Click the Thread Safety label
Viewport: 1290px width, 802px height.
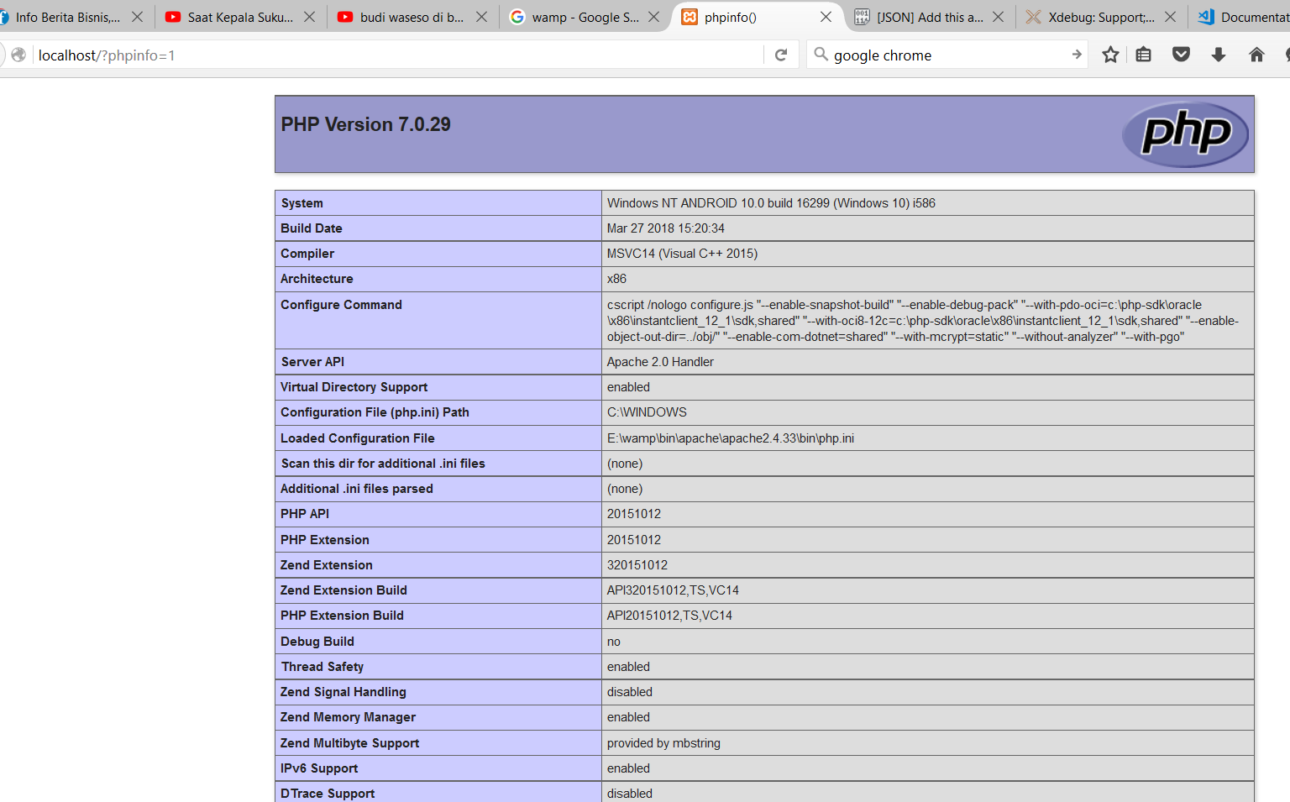[322, 667]
